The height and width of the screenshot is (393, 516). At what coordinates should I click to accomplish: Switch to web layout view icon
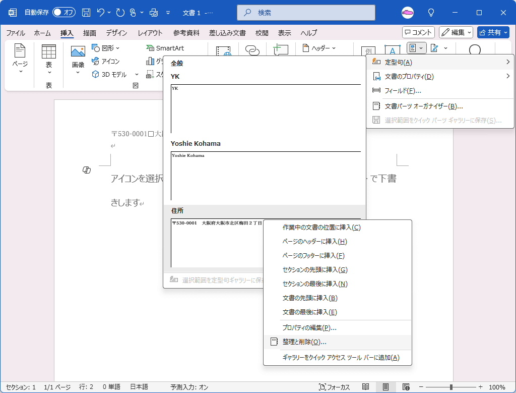pyautogui.click(x=406, y=387)
